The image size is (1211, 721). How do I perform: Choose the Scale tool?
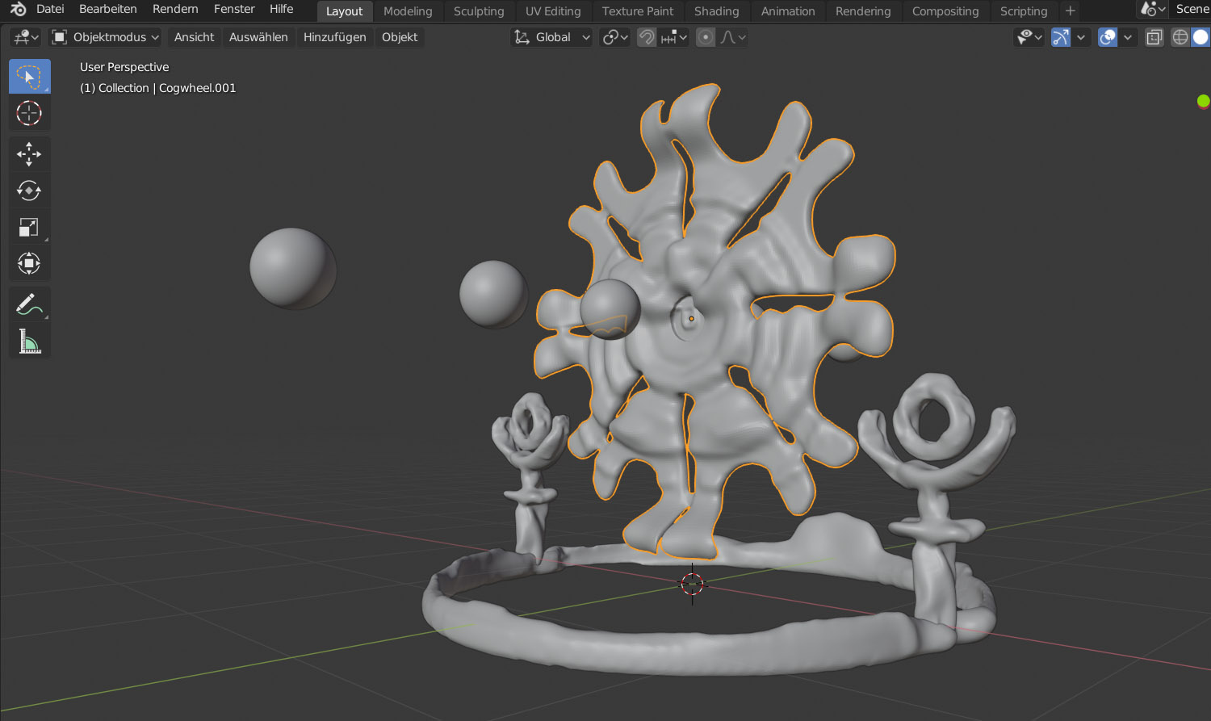(x=29, y=228)
